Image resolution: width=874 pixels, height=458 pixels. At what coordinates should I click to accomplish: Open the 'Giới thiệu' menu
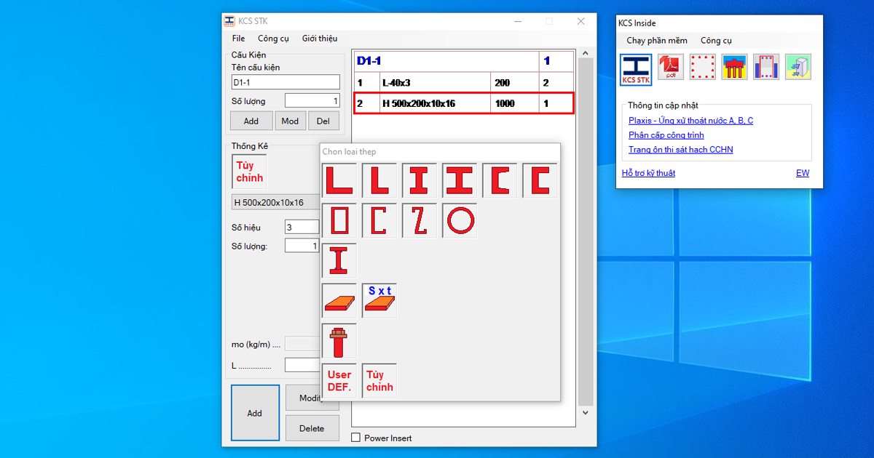tap(320, 39)
